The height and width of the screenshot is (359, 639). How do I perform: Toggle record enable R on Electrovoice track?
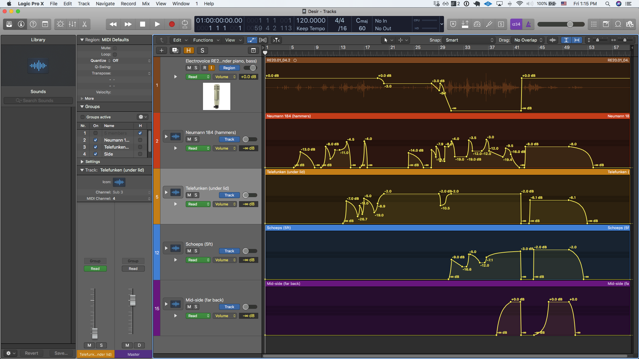point(205,68)
